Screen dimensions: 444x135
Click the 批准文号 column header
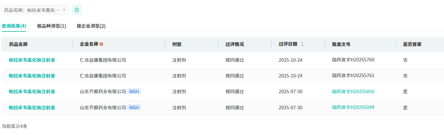pos(341,44)
